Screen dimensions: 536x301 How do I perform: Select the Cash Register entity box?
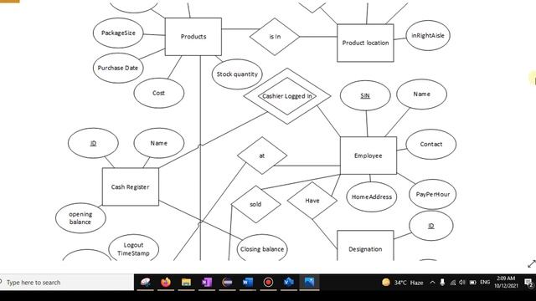click(131, 186)
